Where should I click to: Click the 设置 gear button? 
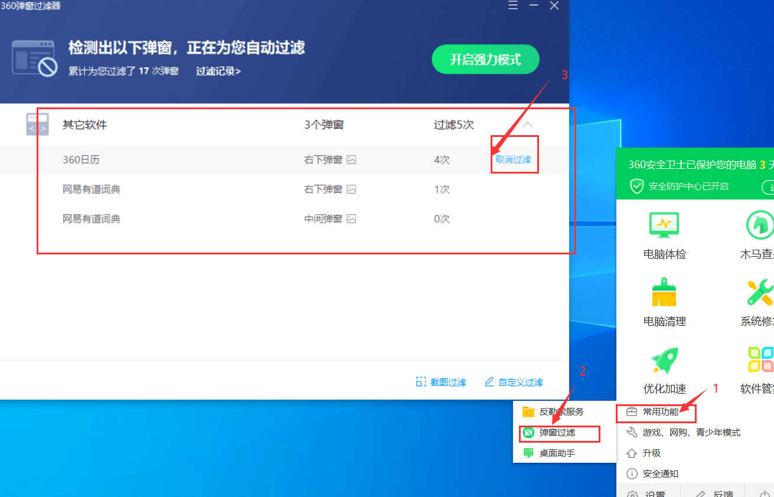point(647,493)
